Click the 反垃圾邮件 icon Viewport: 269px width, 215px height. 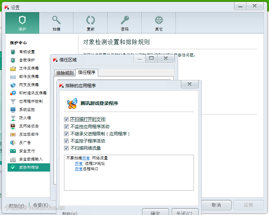[13, 135]
